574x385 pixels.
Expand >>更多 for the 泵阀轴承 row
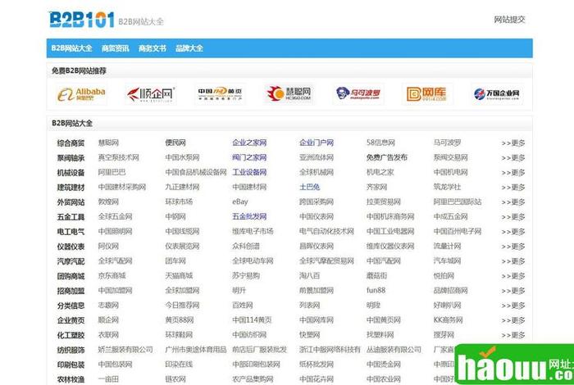coord(513,158)
